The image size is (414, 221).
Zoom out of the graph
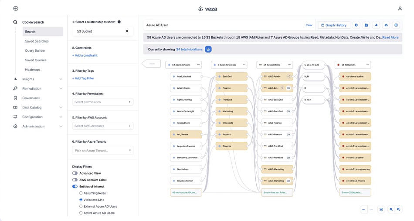(x=391, y=209)
